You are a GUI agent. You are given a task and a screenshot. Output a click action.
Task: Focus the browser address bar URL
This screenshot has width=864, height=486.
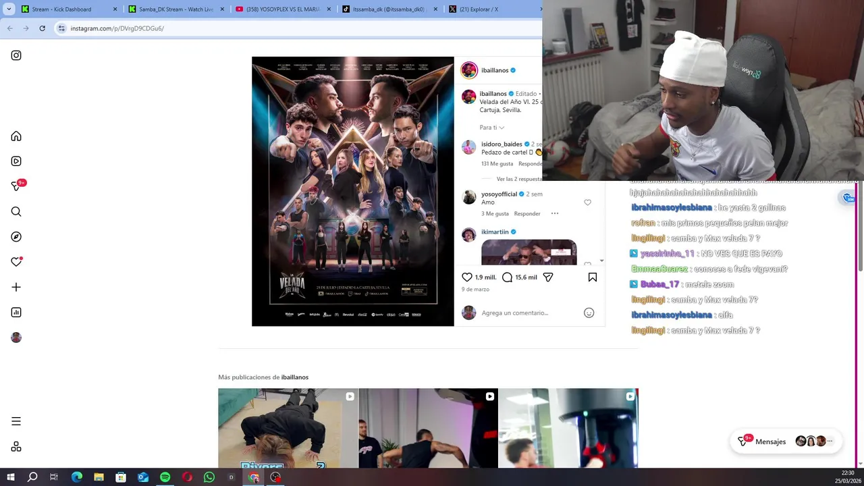(x=117, y=28)
